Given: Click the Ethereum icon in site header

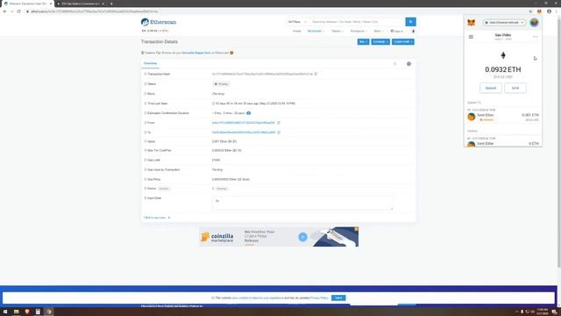Looking at the screenshot, I should pos(413,32).
